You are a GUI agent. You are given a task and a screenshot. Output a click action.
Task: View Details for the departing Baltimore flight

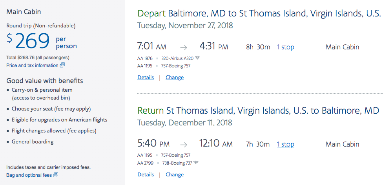pyautogui.click(x=146, y=77)
